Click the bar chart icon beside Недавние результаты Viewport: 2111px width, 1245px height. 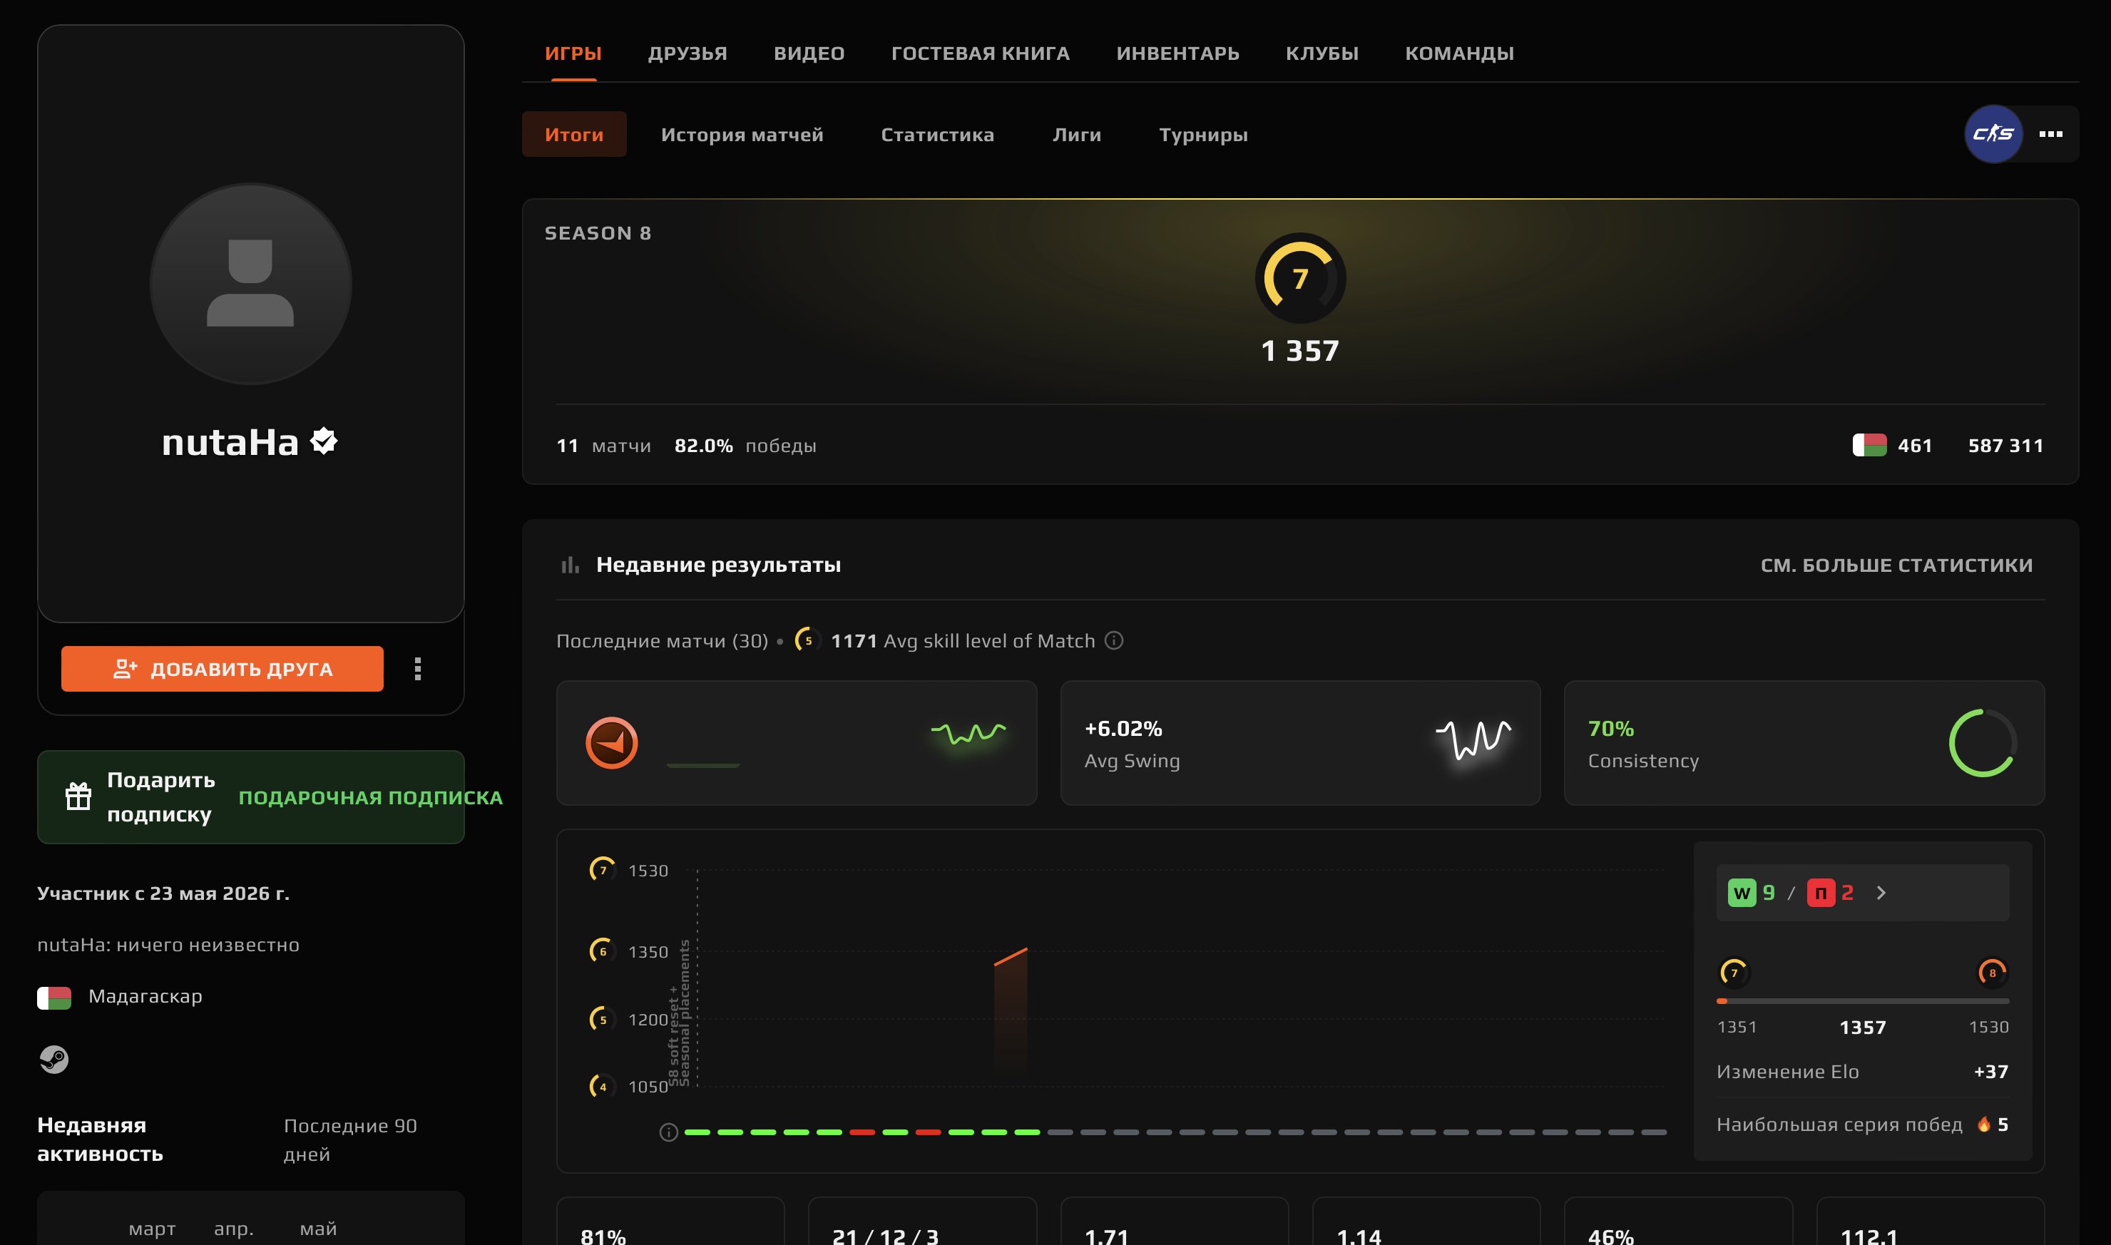[570, 565]
